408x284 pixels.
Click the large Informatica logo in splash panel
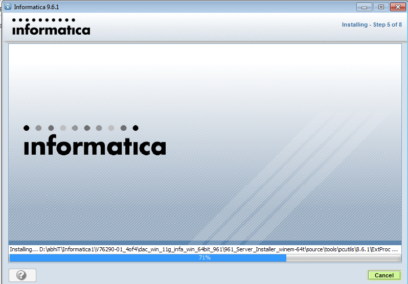click(x=95, y=140)
